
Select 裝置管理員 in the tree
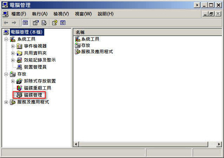pyautogui.click(x=35, y=67)
